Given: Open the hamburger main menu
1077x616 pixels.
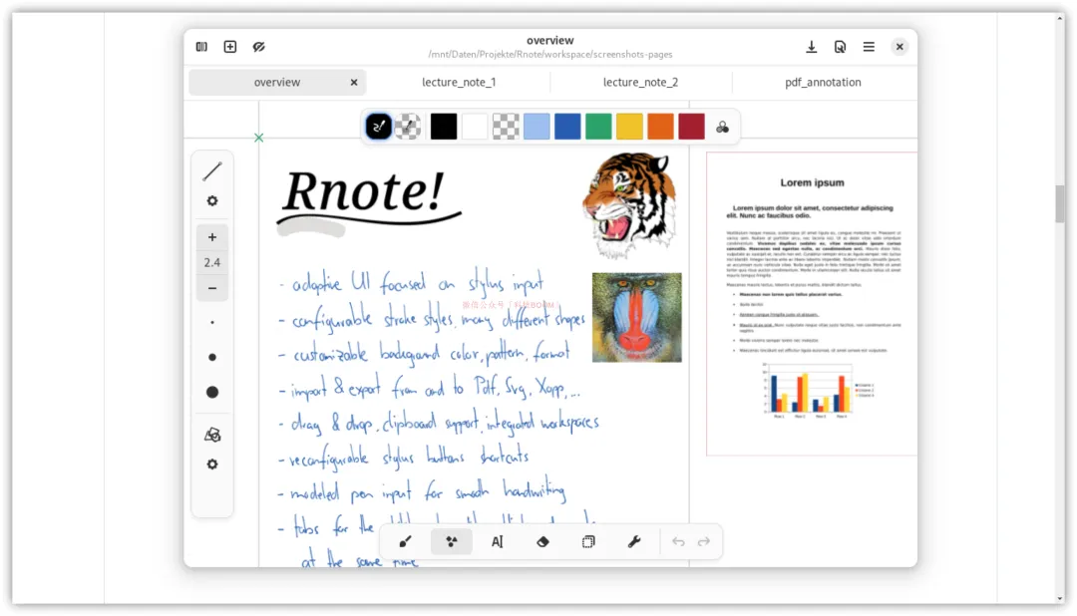Looking at the screenshot, I should (x=869, y=47).
